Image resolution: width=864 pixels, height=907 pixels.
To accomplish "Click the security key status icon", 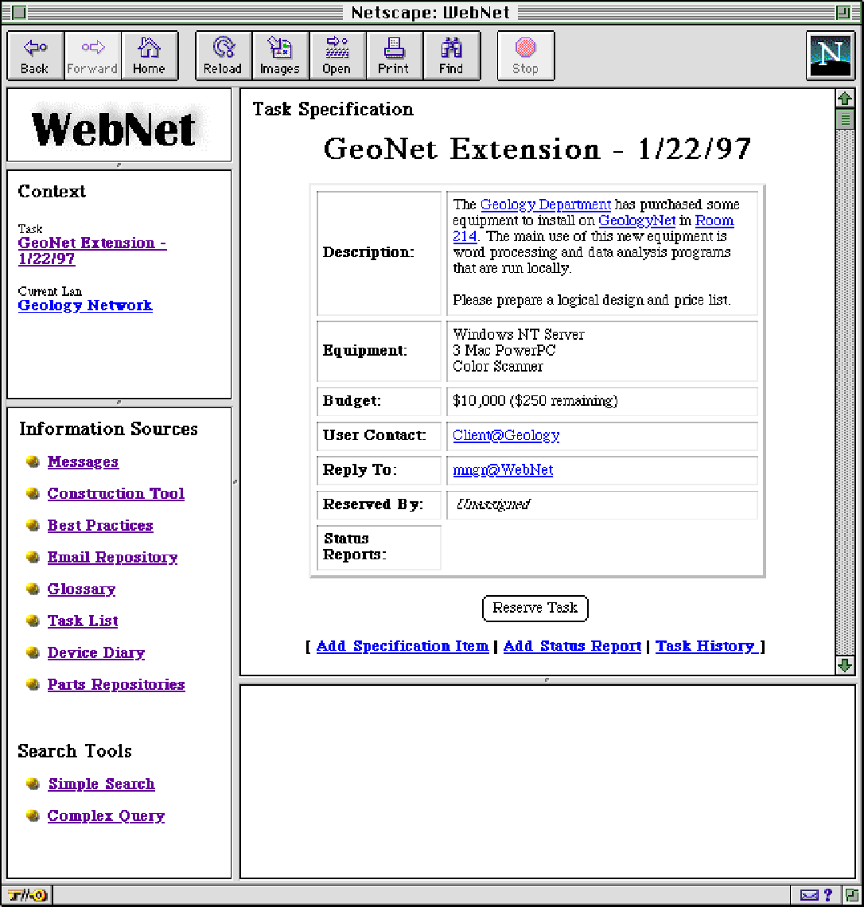I will pos(28,895).
